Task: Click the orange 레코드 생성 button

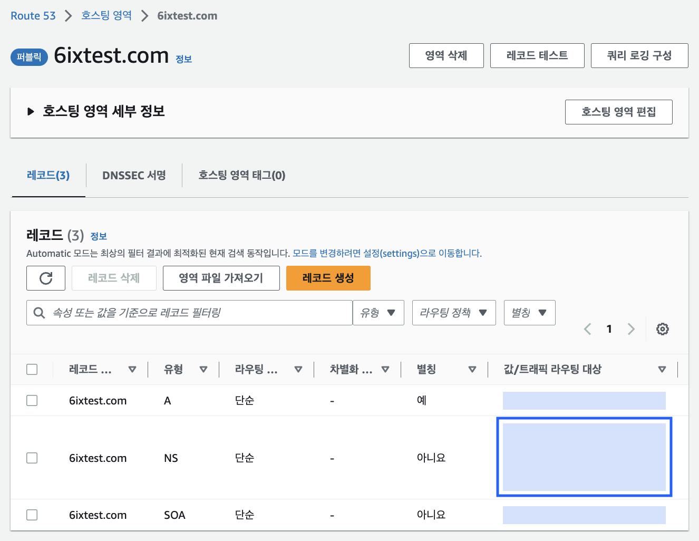Action: 328,278
